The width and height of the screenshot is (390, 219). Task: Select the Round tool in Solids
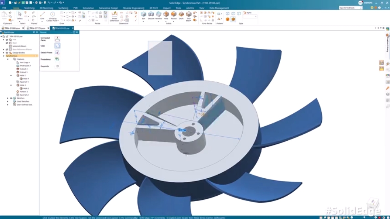click(x=174, y=15)
